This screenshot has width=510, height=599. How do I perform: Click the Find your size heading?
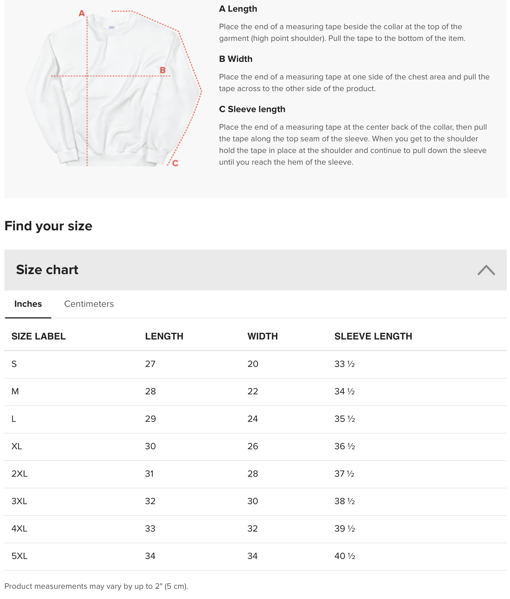tap(48, 226)
